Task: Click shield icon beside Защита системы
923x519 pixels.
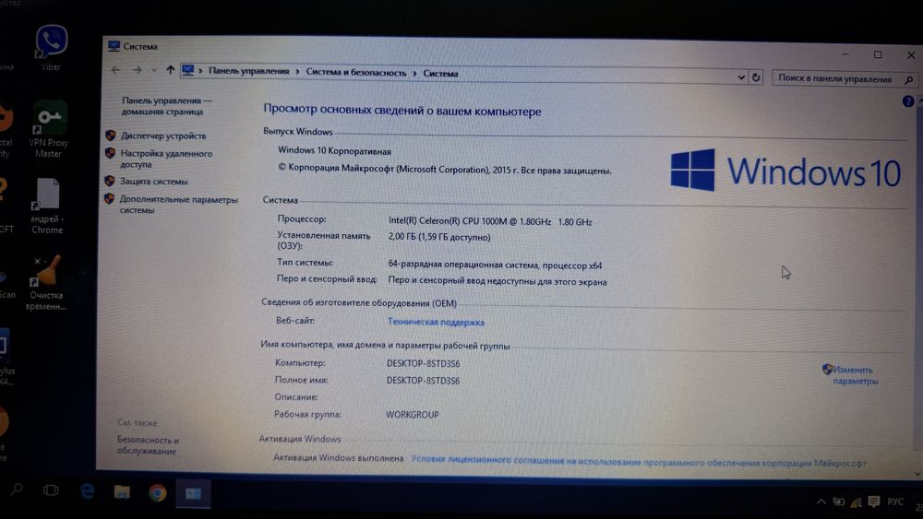Action: 110,181
